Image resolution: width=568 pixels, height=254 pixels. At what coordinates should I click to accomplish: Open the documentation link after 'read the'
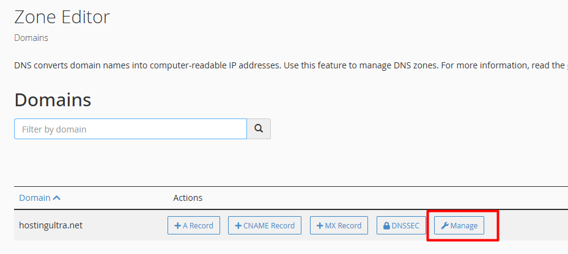point(566,65)
